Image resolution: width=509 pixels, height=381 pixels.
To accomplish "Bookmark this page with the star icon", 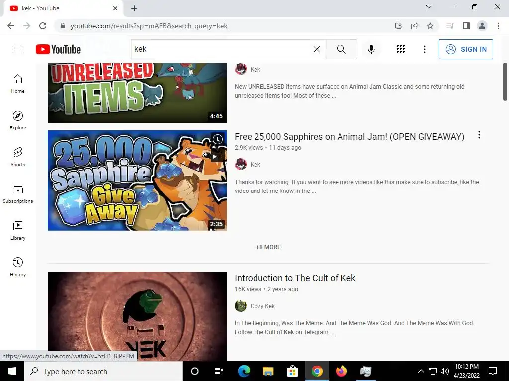I will [430, 26].
